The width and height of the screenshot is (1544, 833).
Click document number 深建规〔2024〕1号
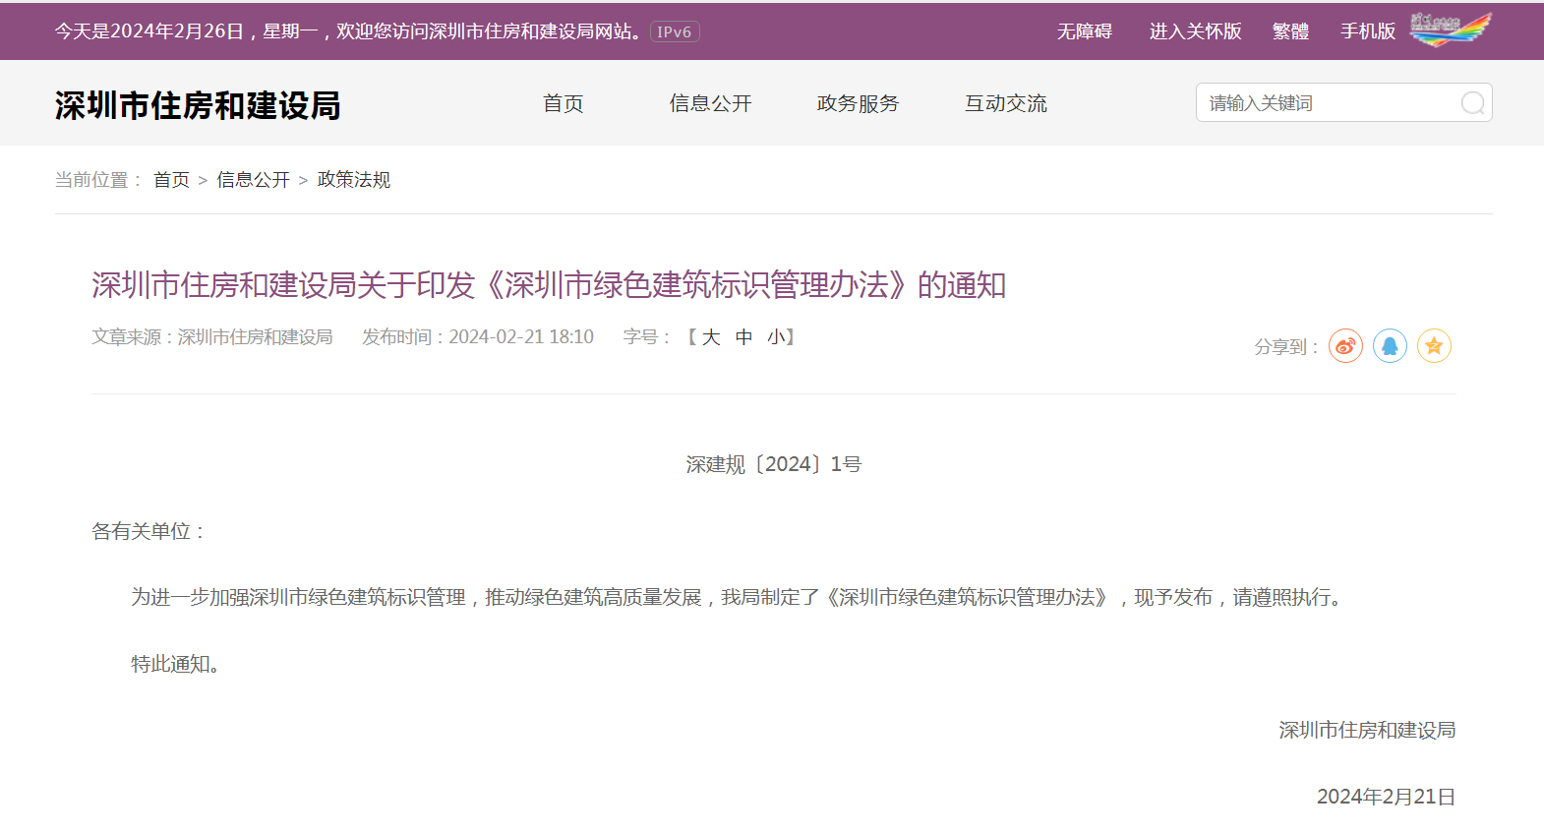pyautogui.click(x=774, y=464)
